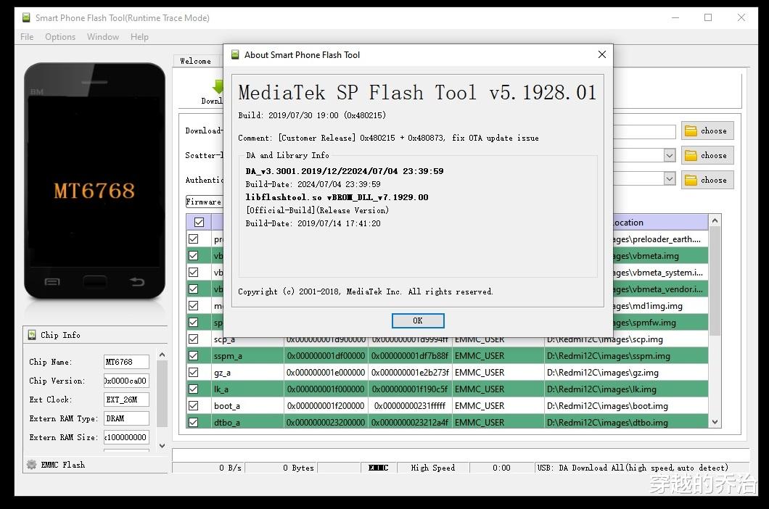Expand the Scatter-loading file dropdown arrow

point(670,155)
